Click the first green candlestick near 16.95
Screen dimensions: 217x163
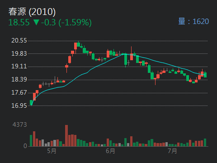[x=31, y=103]
